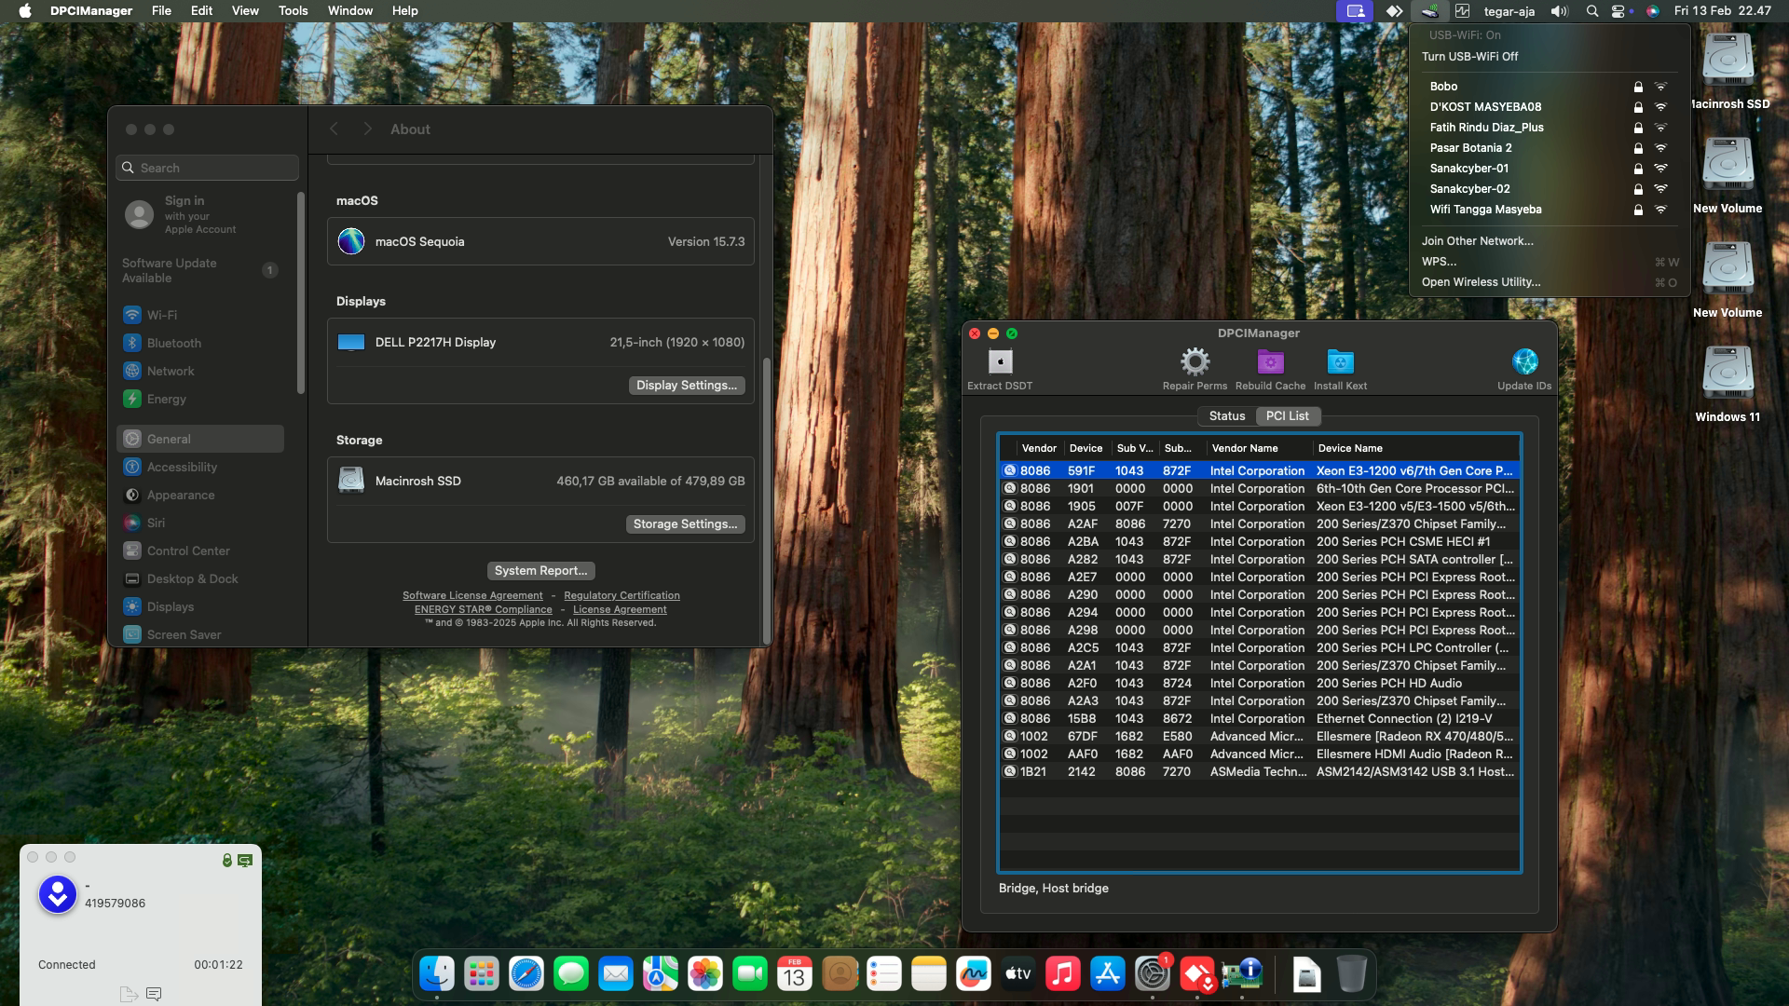Click the Update IDs globe icon
The width and height of the screenshot is (1789, 1006).
click(x=1524, y=361)
